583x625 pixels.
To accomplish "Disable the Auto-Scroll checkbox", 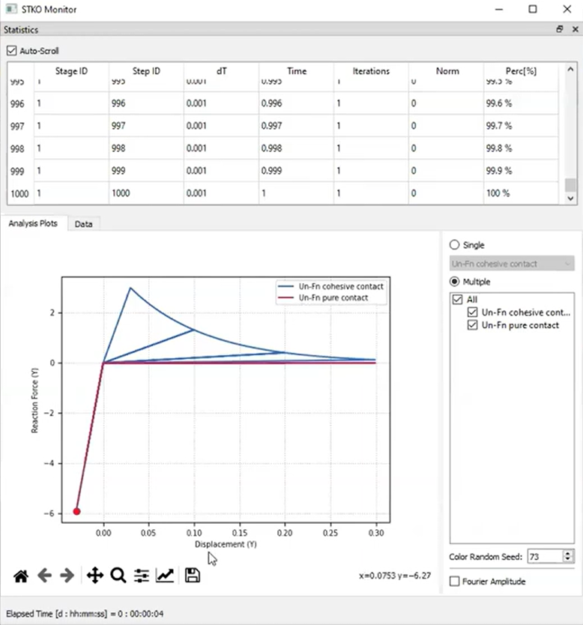I will (x=11, y=51).
